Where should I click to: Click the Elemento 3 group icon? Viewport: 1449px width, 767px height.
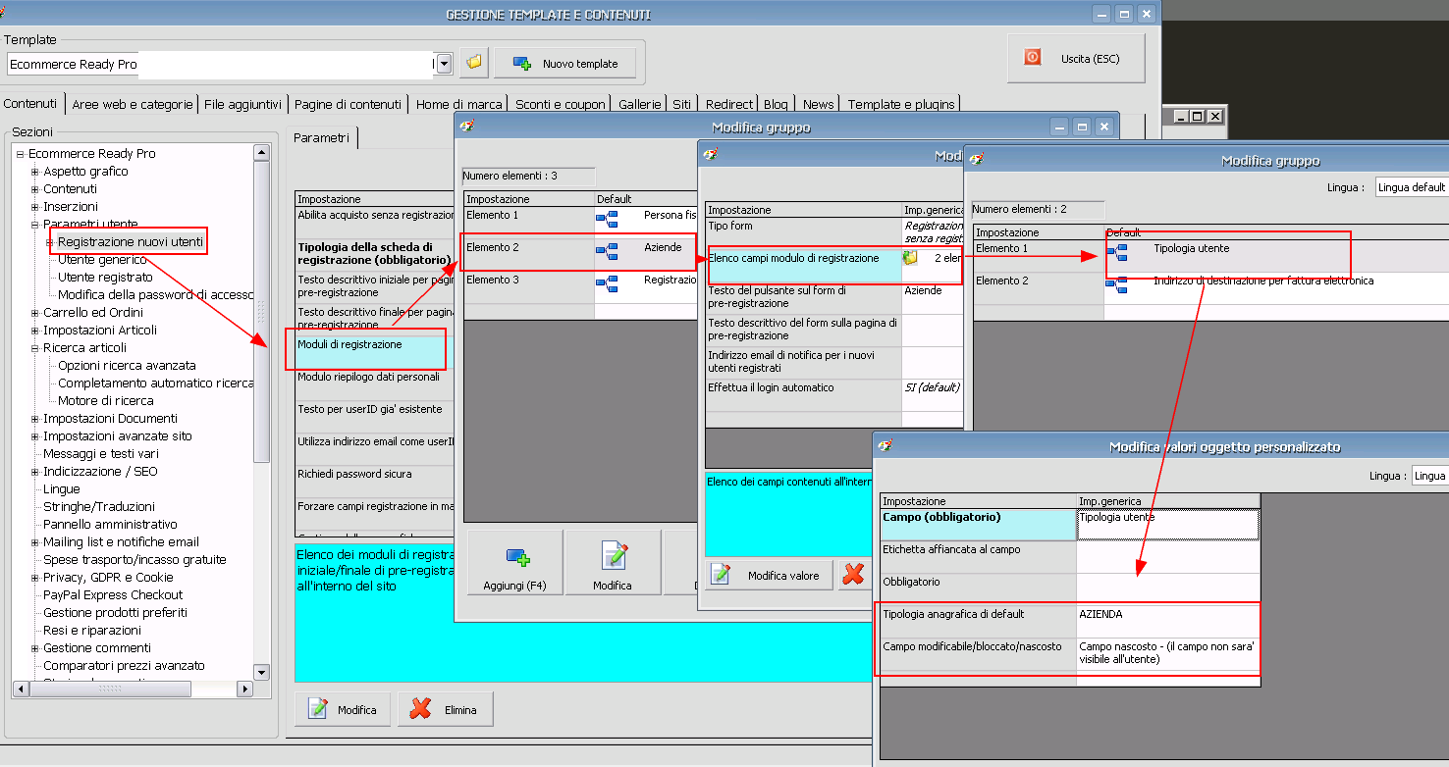point(607,281)
